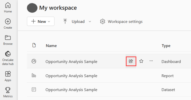Open the Opportunity Analysis Sample dataset
This screenshot has width=191, height=100.
[x=71, y=90]
